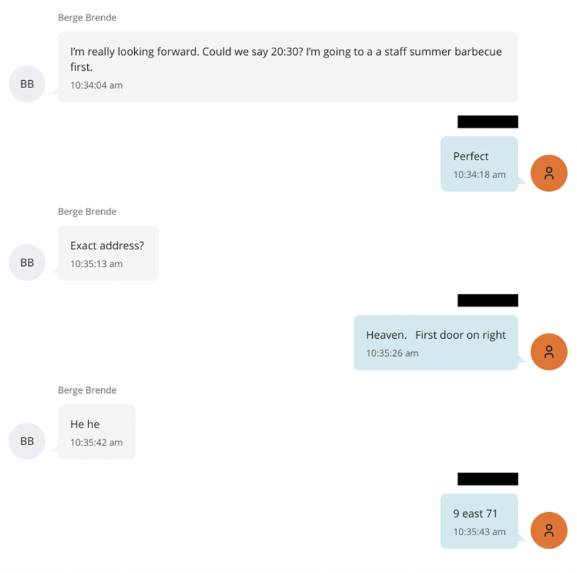This screenshot has height=573, width=577.
Task: Click the Berge Brende name above "He he"
Action: click(87, 390)
